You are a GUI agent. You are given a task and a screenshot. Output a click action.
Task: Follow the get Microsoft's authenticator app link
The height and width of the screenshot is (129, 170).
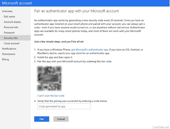point(90,50)
